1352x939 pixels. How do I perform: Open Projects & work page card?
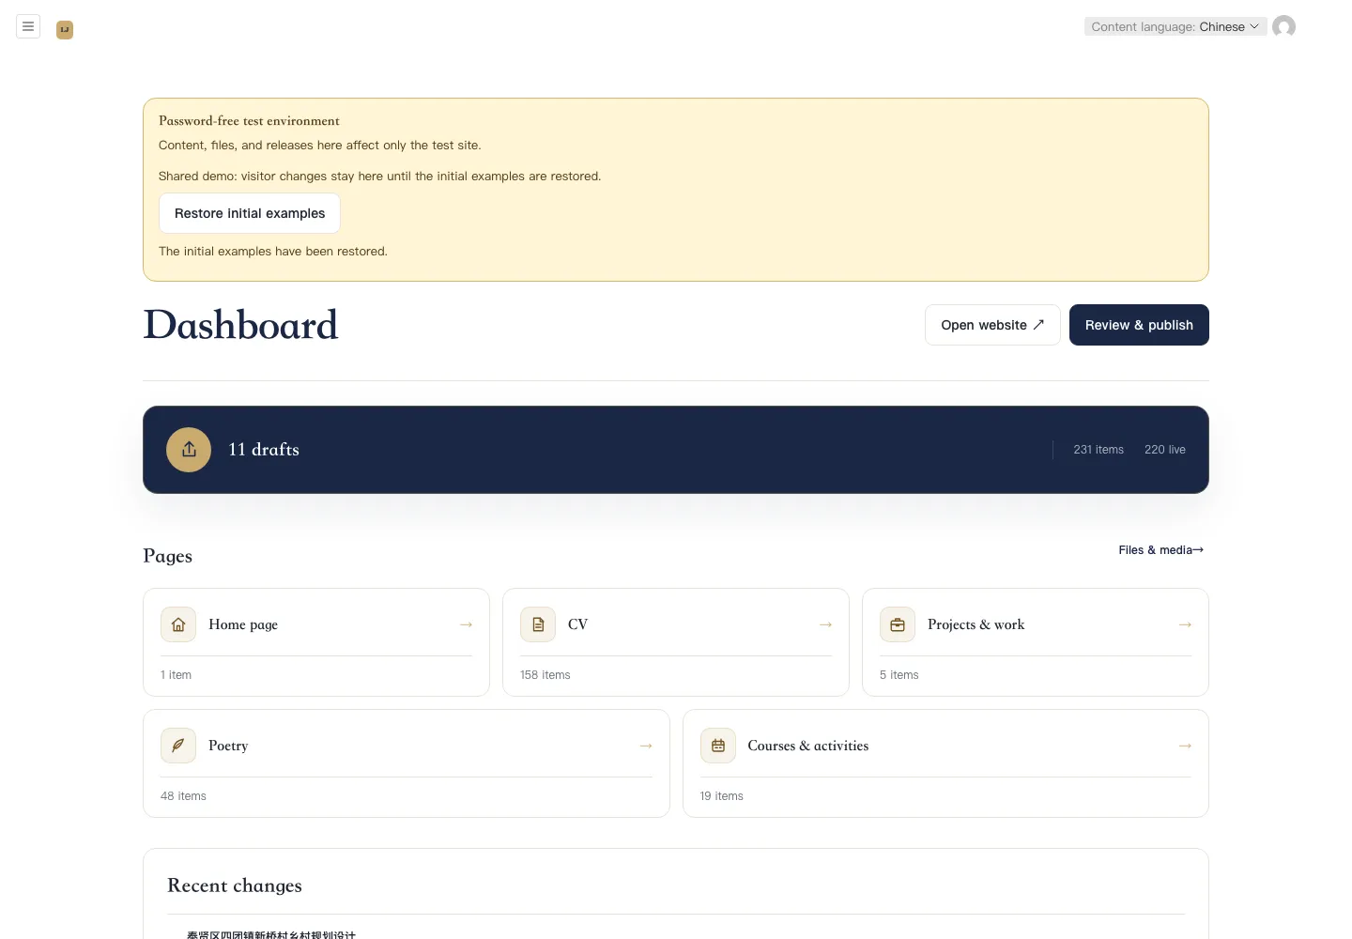pos(1036,642)
